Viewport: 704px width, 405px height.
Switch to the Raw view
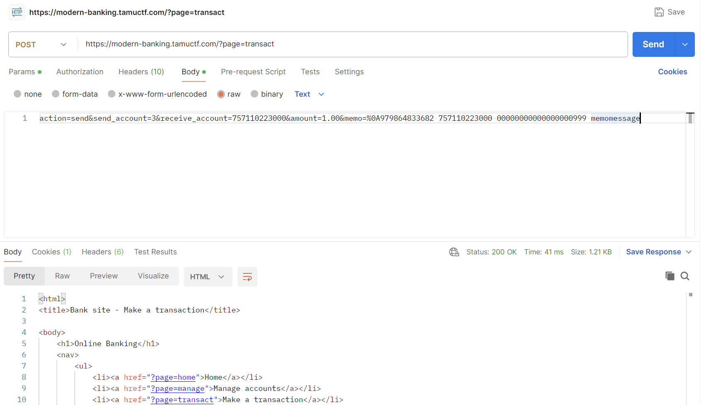[62, 276]
